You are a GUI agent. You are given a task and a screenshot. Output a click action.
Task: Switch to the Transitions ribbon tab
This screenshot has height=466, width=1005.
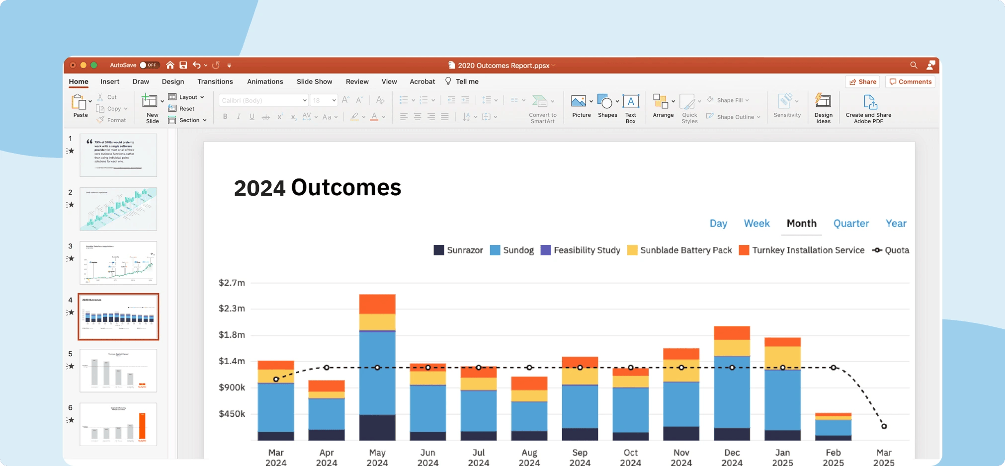tap(215, 81)
